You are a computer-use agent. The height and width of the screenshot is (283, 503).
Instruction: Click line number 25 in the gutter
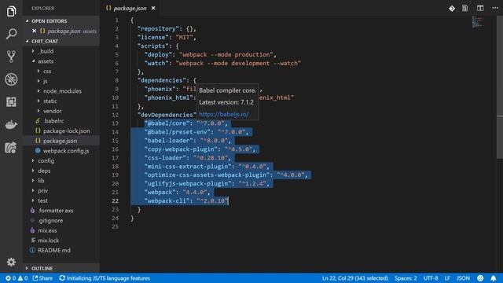pos(116,226)
